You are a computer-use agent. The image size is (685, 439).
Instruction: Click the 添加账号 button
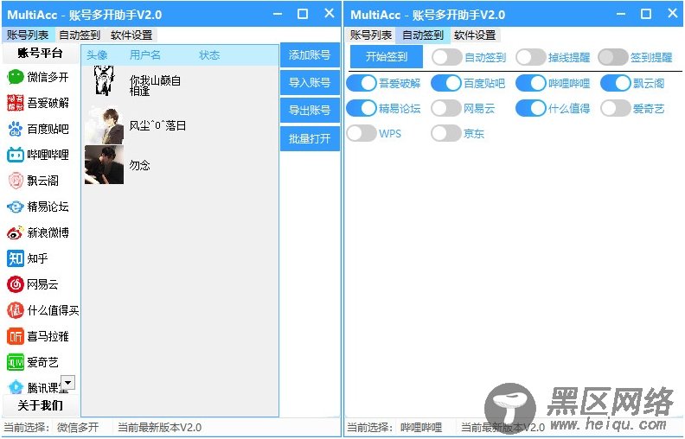pos(310,55)
